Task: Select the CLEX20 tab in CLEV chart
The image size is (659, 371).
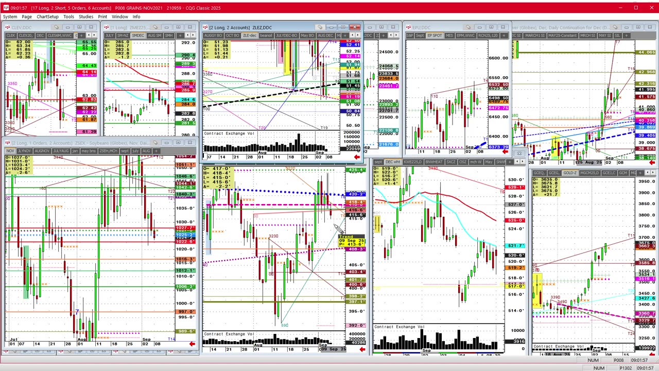Action: pyautogui.click(x=26, y=35)
